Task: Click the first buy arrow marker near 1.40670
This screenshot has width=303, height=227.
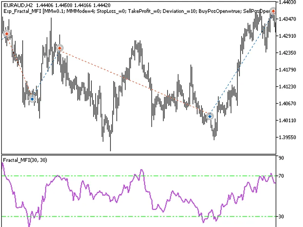Action: click(32, 99)
